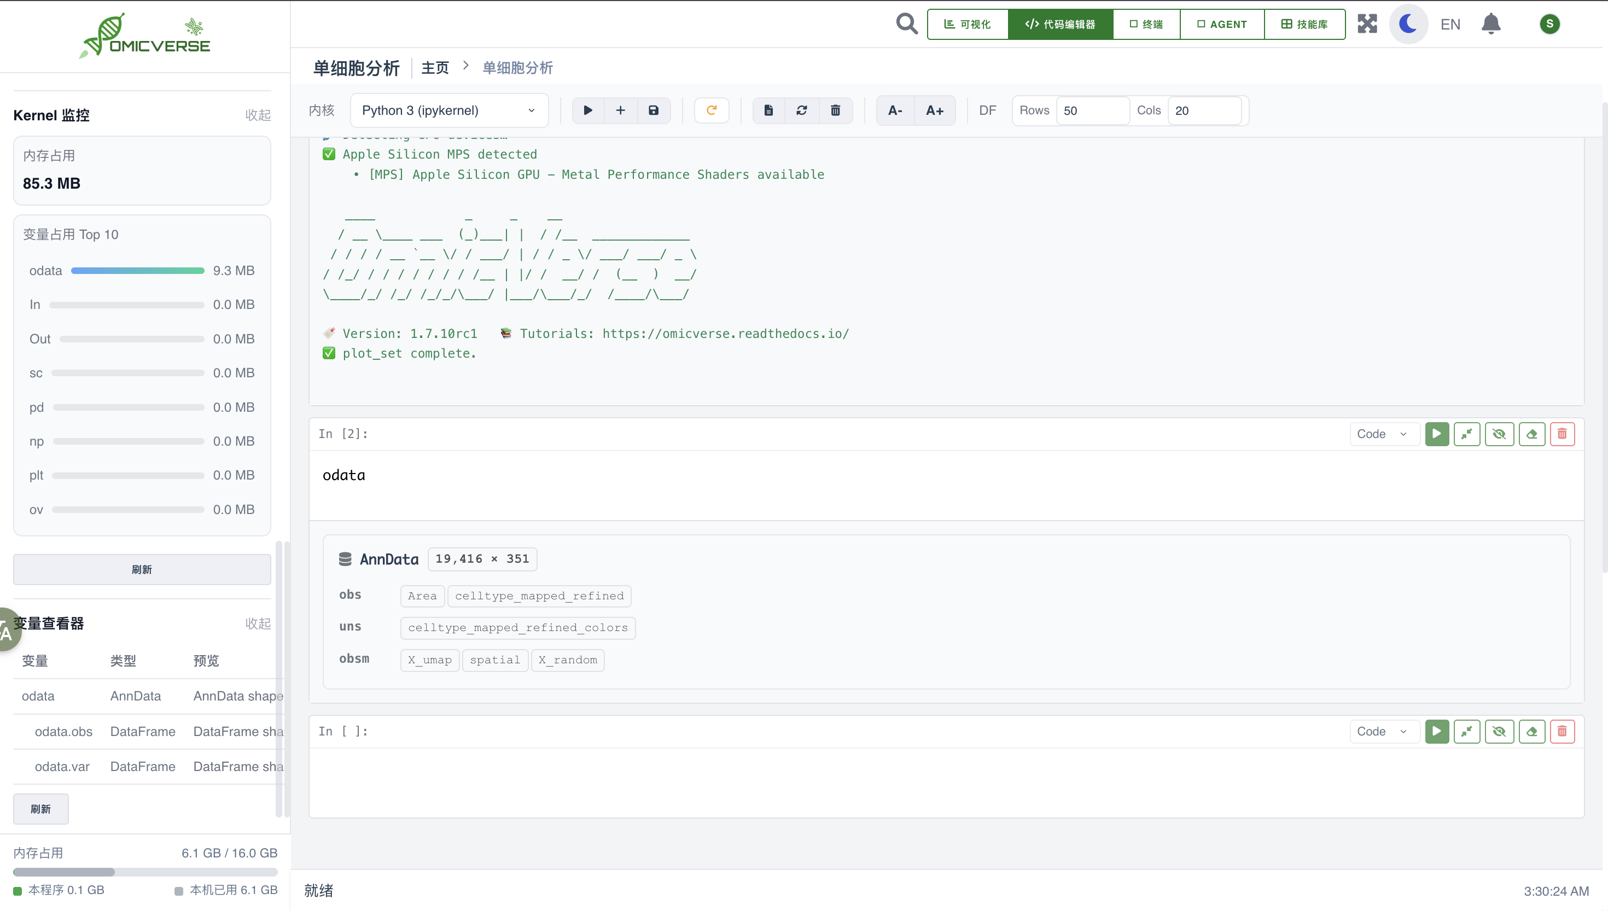The width and height of the screenshot is (1608, 911).
Task: Save notebook with floppy disk icon
Action: (653, 110)
